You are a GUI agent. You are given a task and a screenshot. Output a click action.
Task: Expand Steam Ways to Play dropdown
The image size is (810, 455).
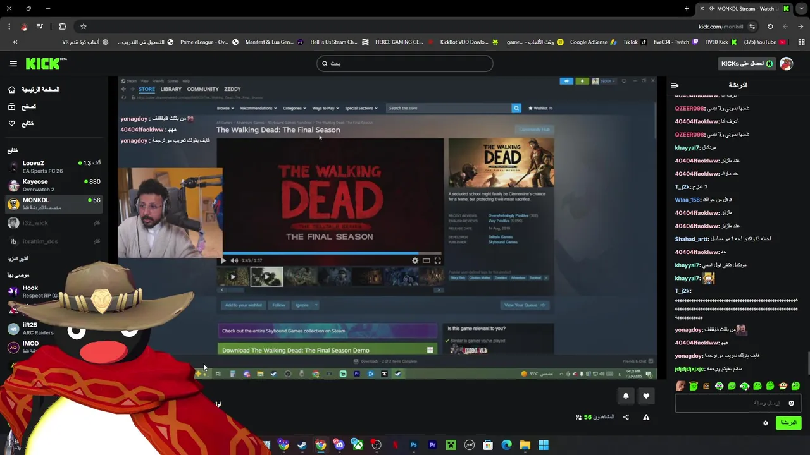click(x=325, y=108)
